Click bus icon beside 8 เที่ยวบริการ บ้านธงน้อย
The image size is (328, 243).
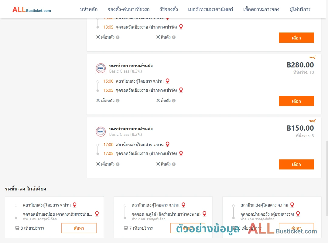pyautogui.click(x=17, y=228)
